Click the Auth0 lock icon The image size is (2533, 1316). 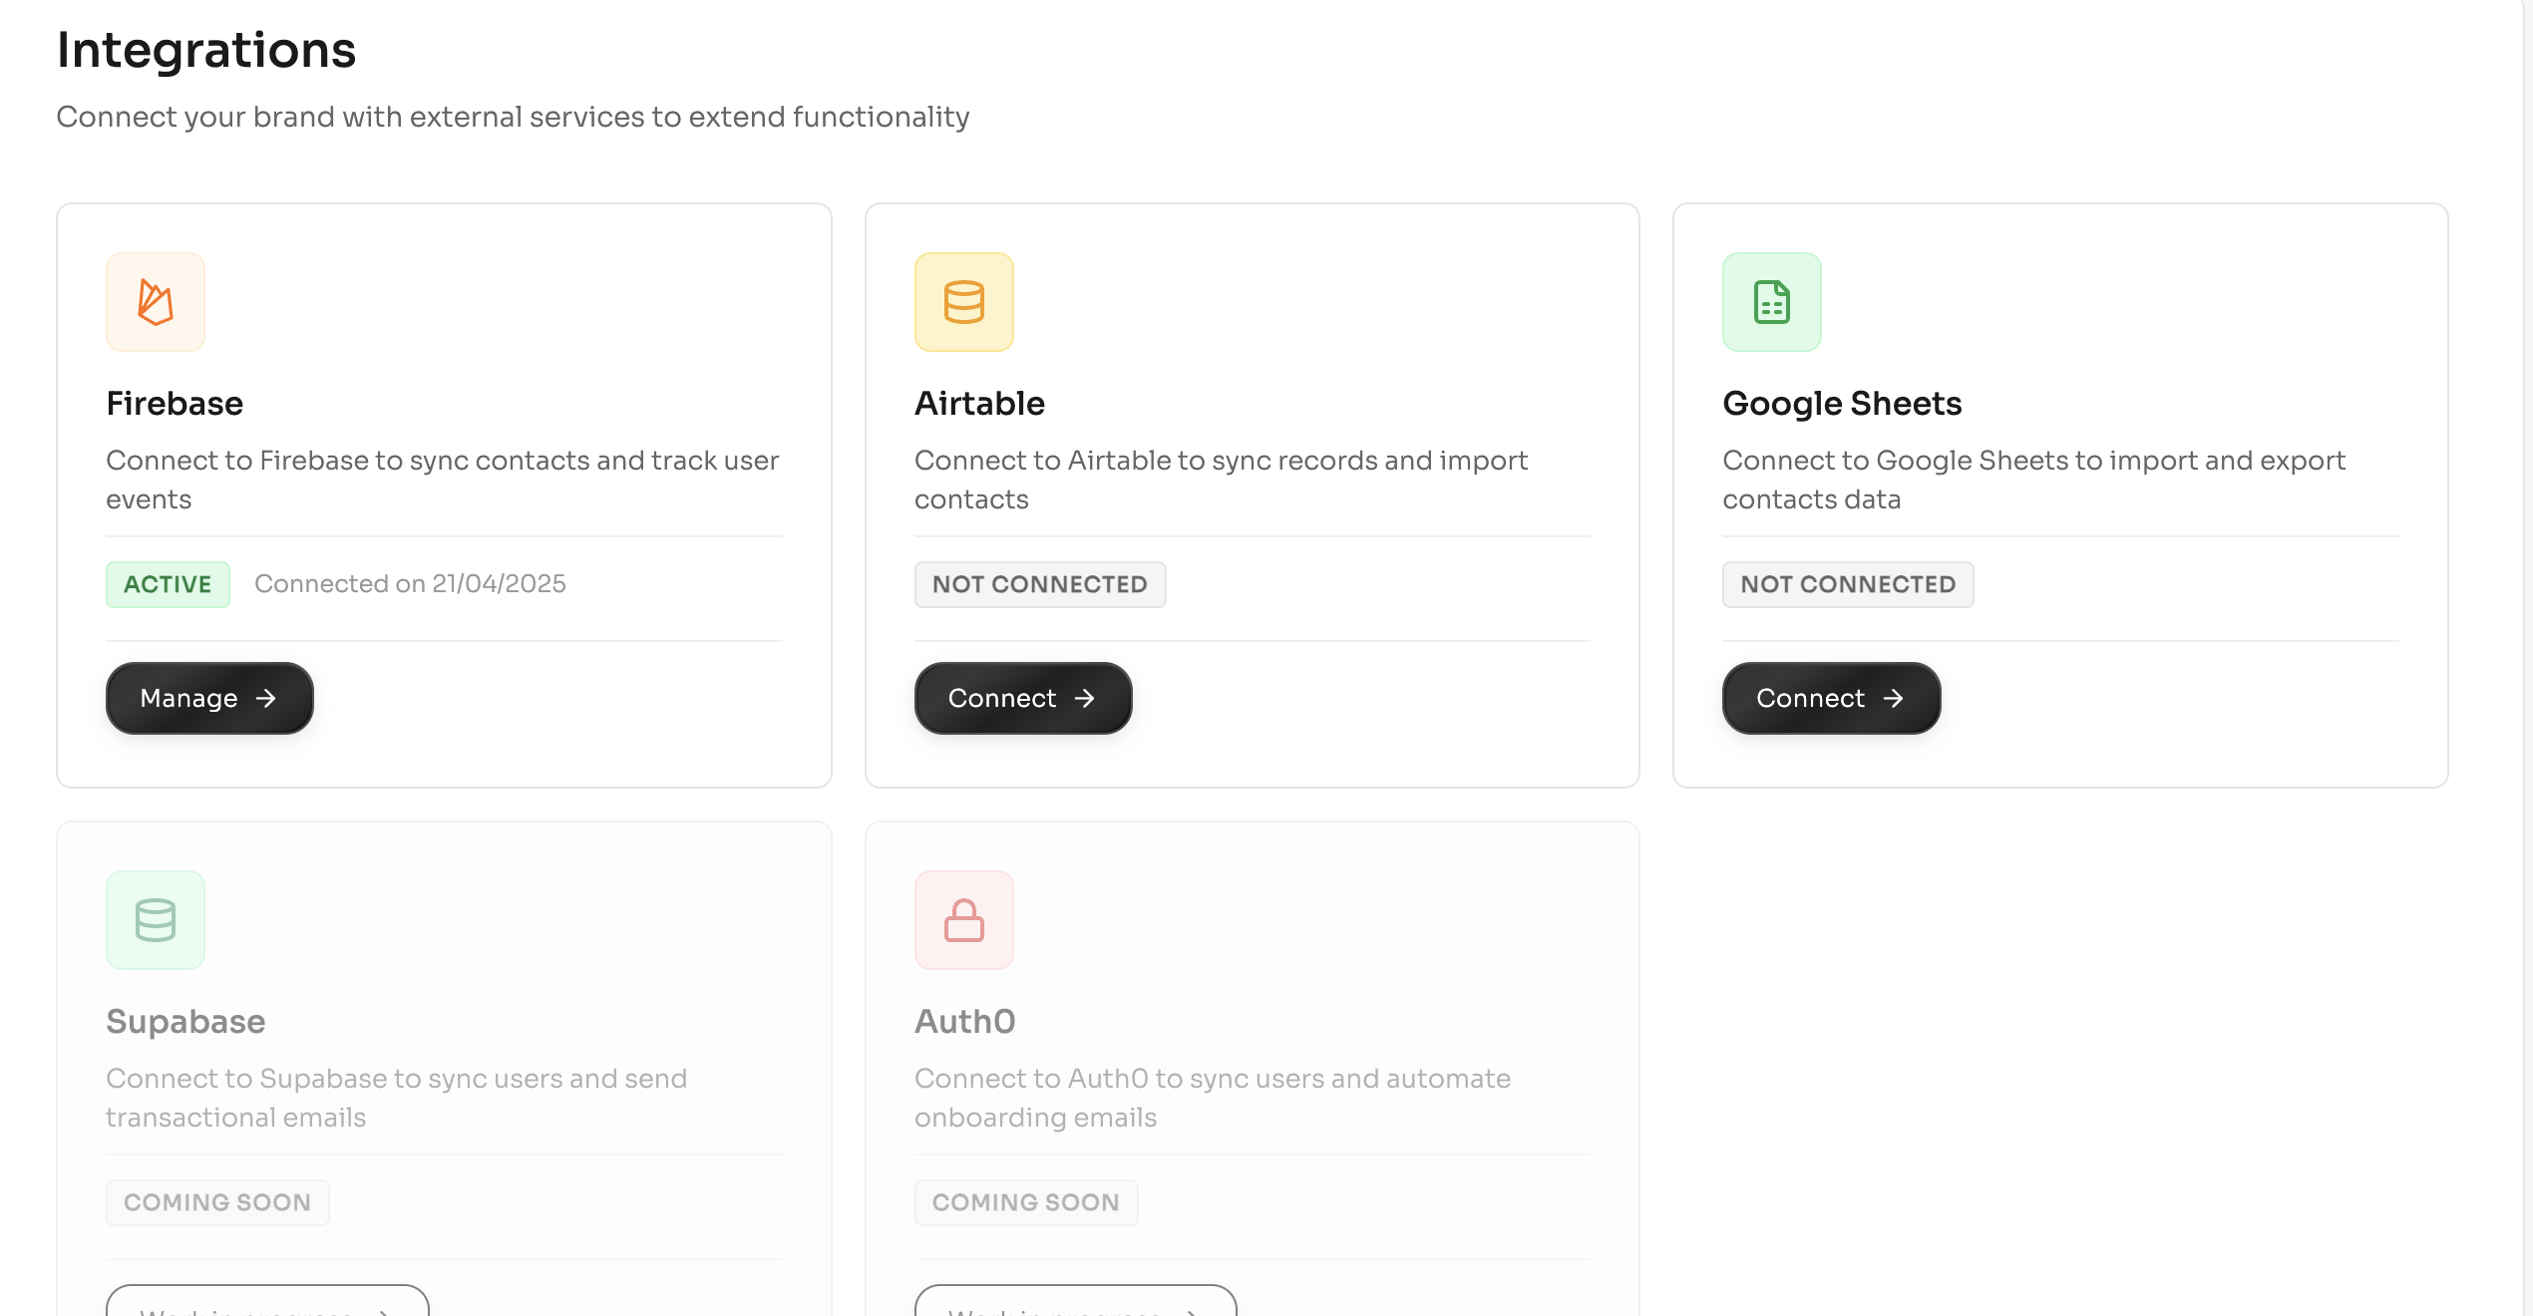[x=963, y=919]
